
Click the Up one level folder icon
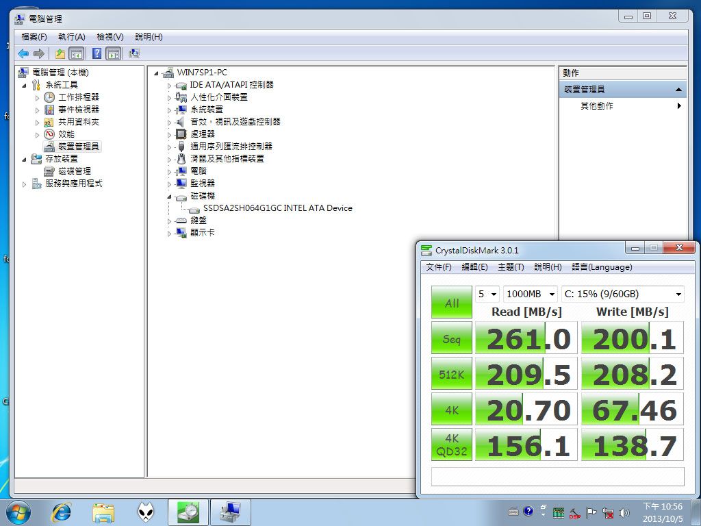tap(60, 54)
